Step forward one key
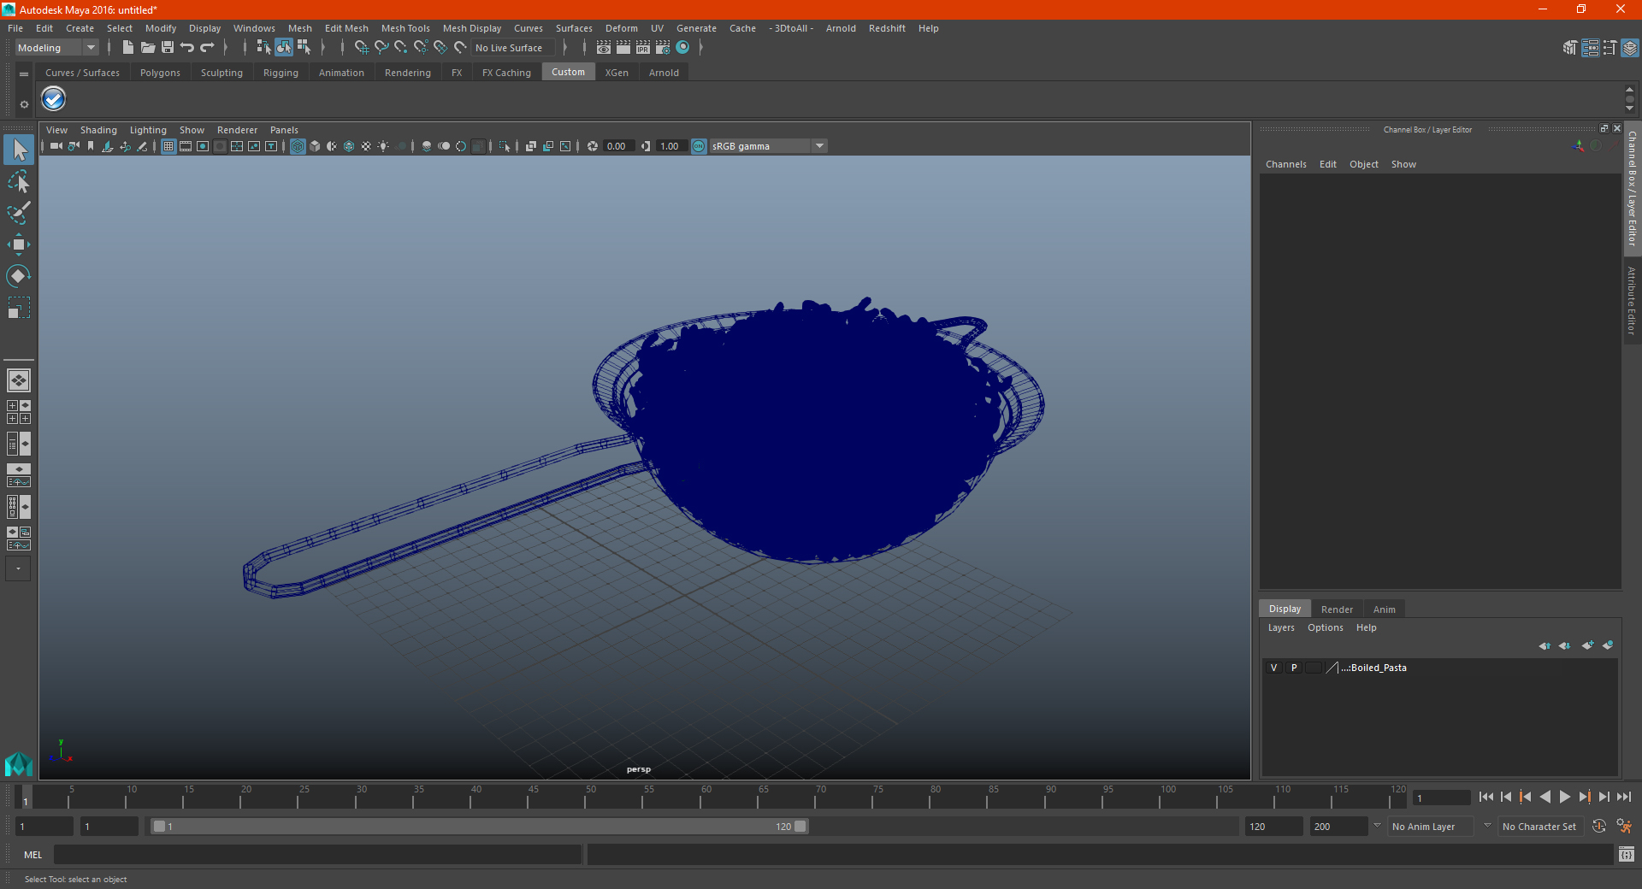 (x=1585, y=797)
